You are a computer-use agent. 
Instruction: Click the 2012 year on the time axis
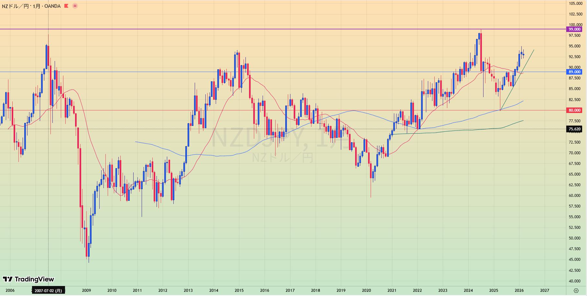163,291
